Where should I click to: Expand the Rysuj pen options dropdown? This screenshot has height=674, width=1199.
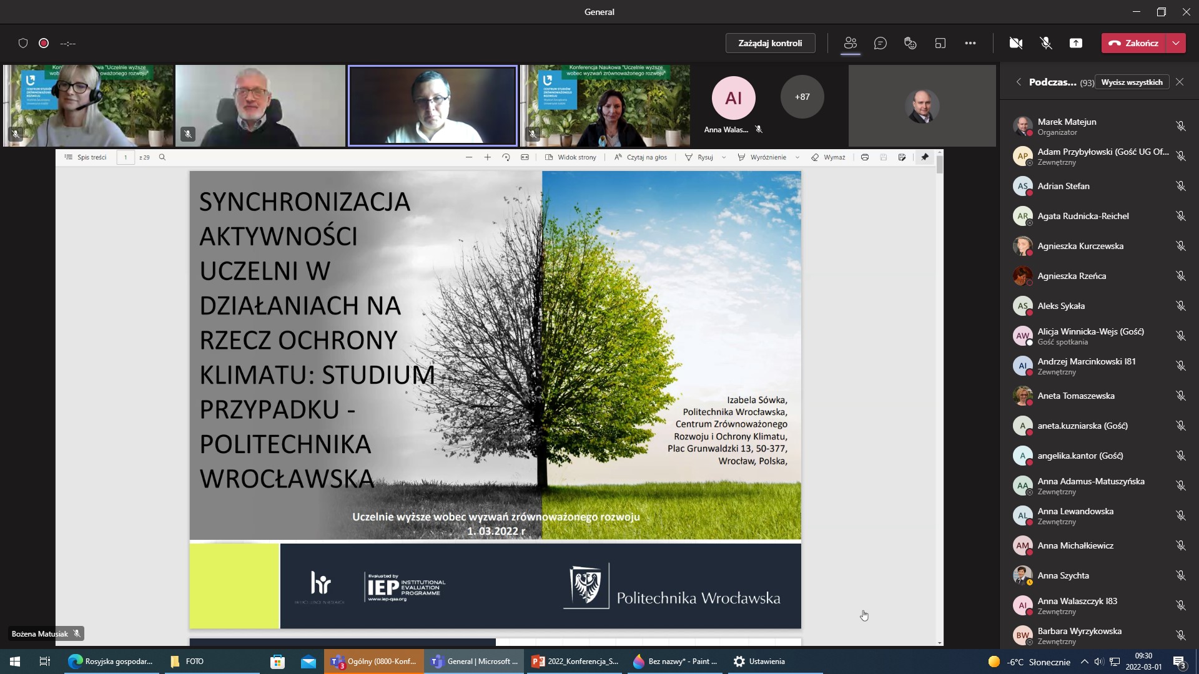pos(723,157)
